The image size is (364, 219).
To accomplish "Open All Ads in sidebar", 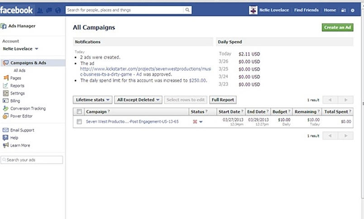I will tap(19, 70).
